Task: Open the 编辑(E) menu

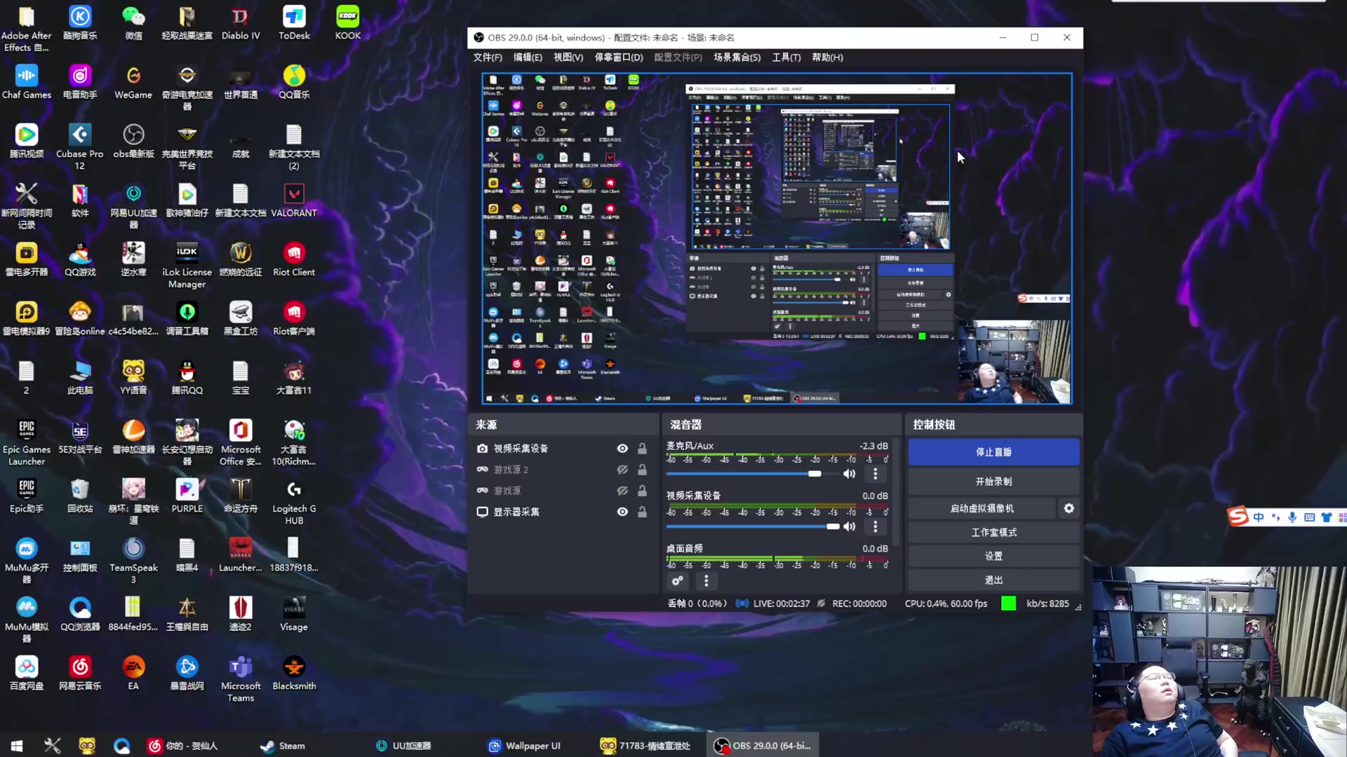Action: (x=528, y=57)
